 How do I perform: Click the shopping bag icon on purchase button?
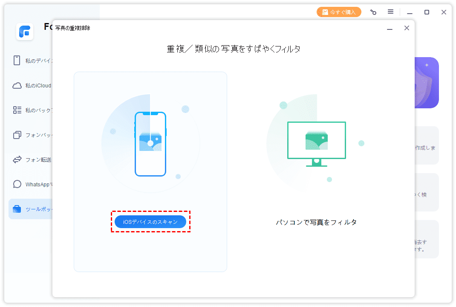tap(325, 12)
